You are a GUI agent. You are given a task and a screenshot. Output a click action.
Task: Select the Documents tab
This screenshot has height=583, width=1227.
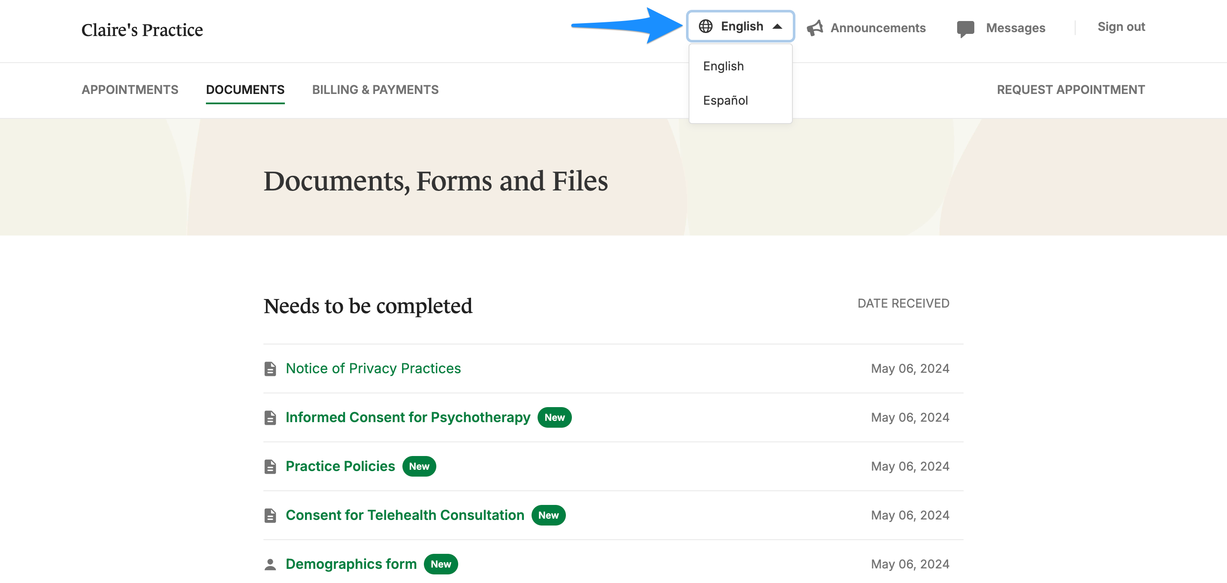245,90
